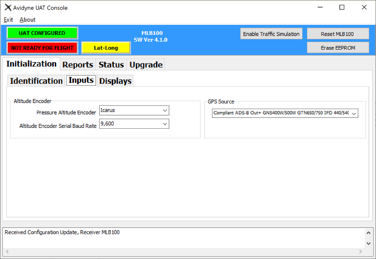Open the Displays sub-tab
The image size is (376, 259).
[115, 81]
